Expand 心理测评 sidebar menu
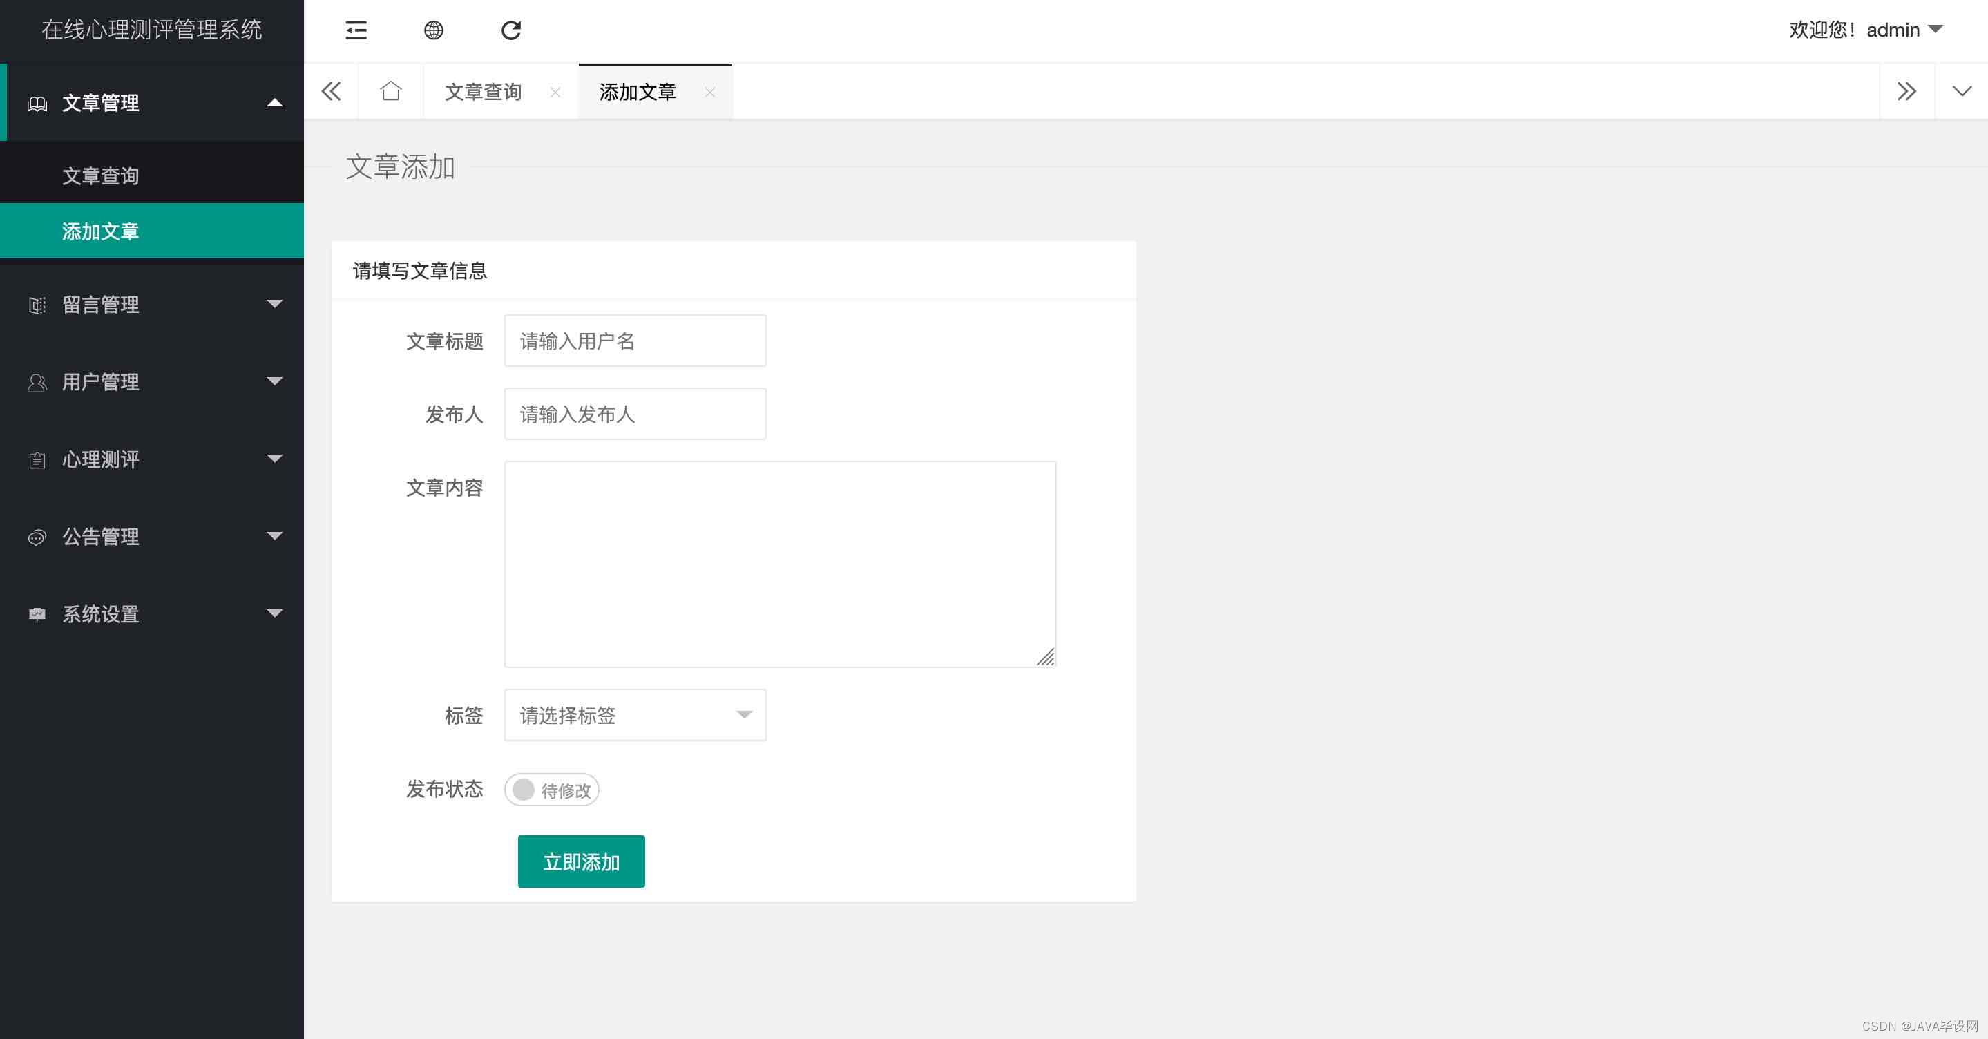Viewport: 1988px width, 1039px height. tap(152, 459)
